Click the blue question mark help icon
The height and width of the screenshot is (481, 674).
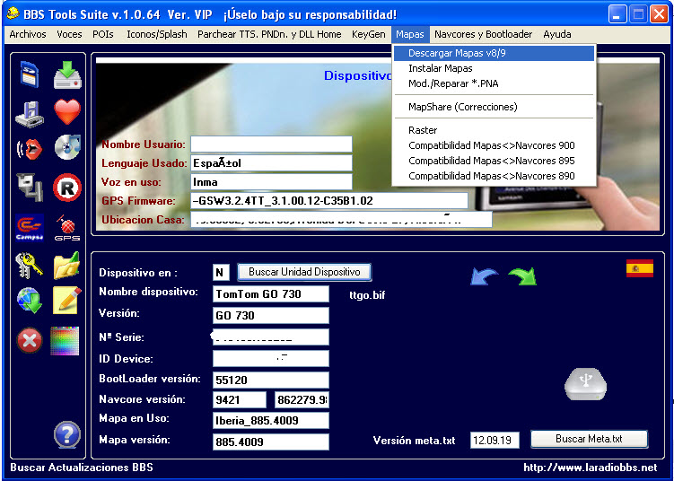coord(67,435)
